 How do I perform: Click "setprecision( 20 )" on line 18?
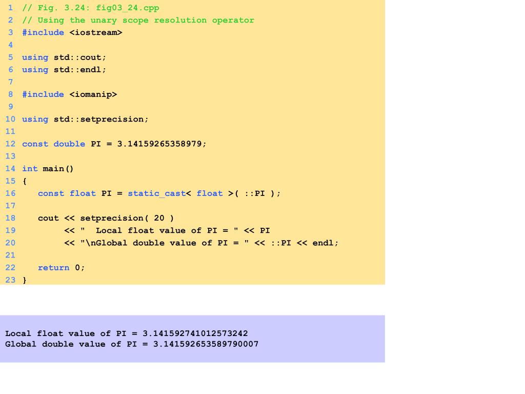point(127,218)
